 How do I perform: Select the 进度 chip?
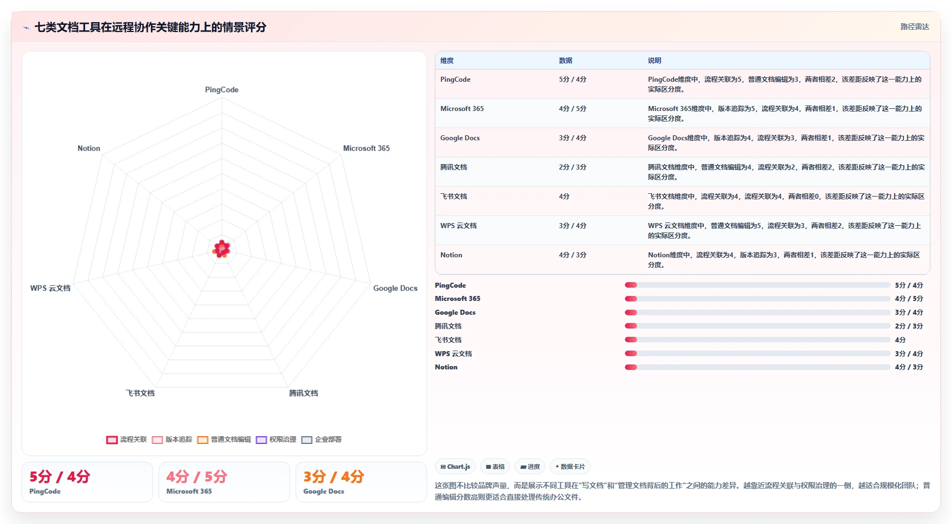530,467
